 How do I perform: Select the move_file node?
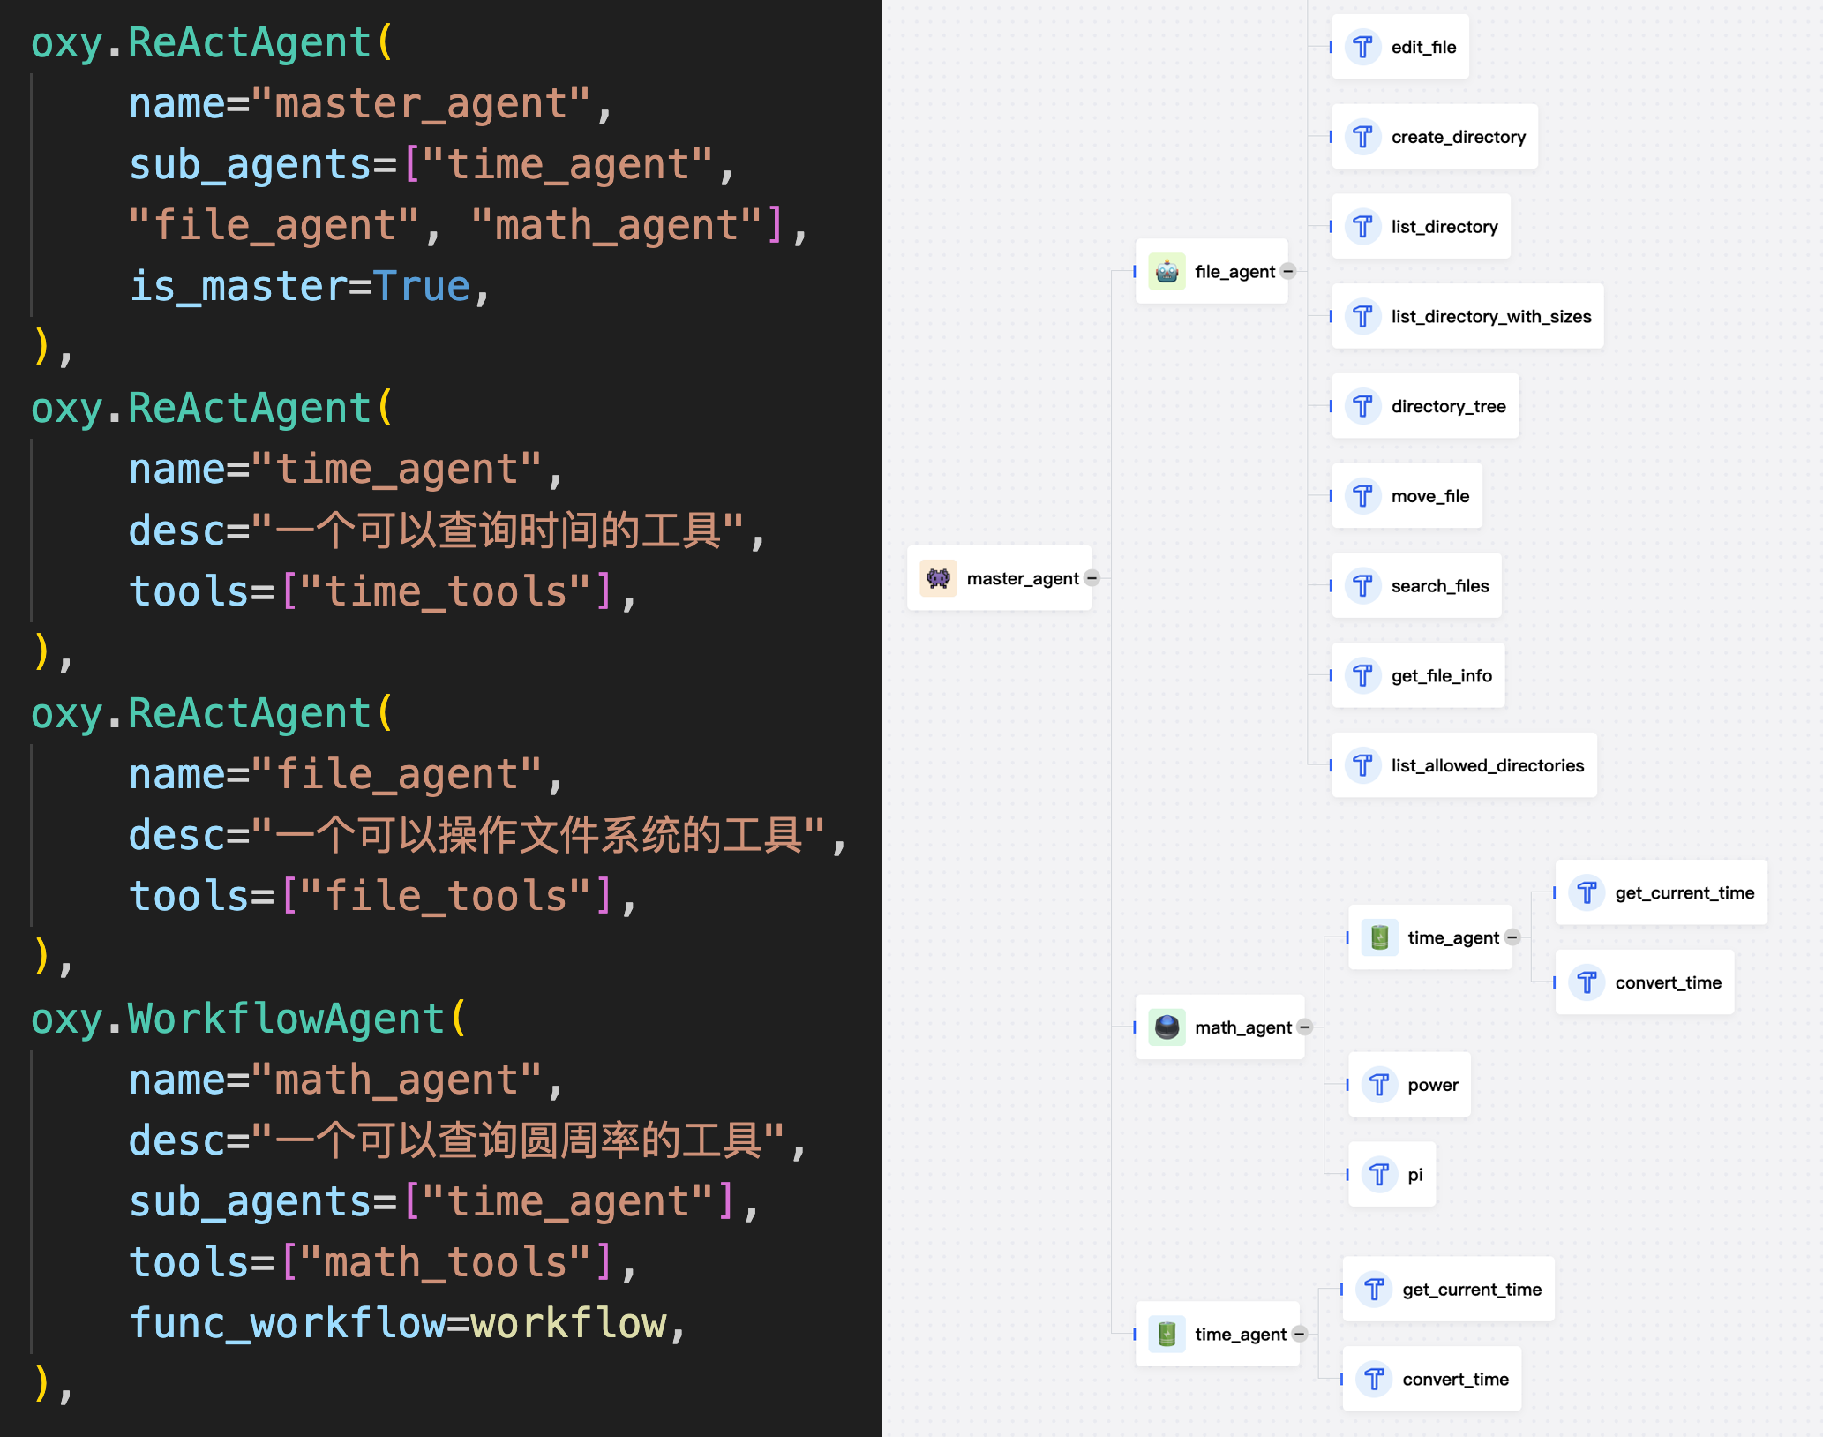[x=1407, y=496]
